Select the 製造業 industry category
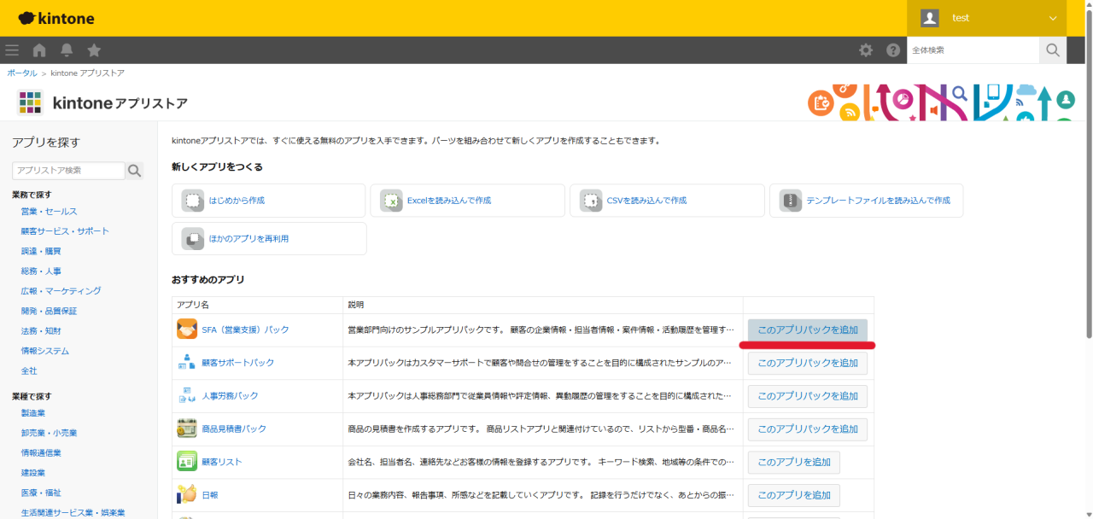This screenshot has width=1093, height=519. (35, 413)
